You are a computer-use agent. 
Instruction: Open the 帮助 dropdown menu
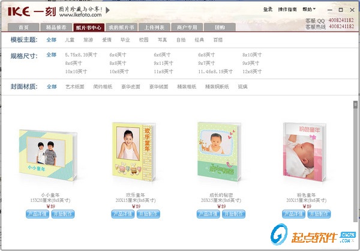(x=309, y=10)
